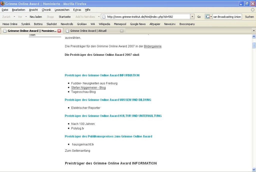This screenshot has width=256, height=172.
Task: Open Stefan Niggemeier - Blog link
Action: tap(88, 88)
